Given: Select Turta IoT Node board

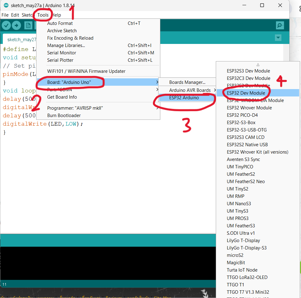Looking at the screenshot, I should tap(258, 270).
